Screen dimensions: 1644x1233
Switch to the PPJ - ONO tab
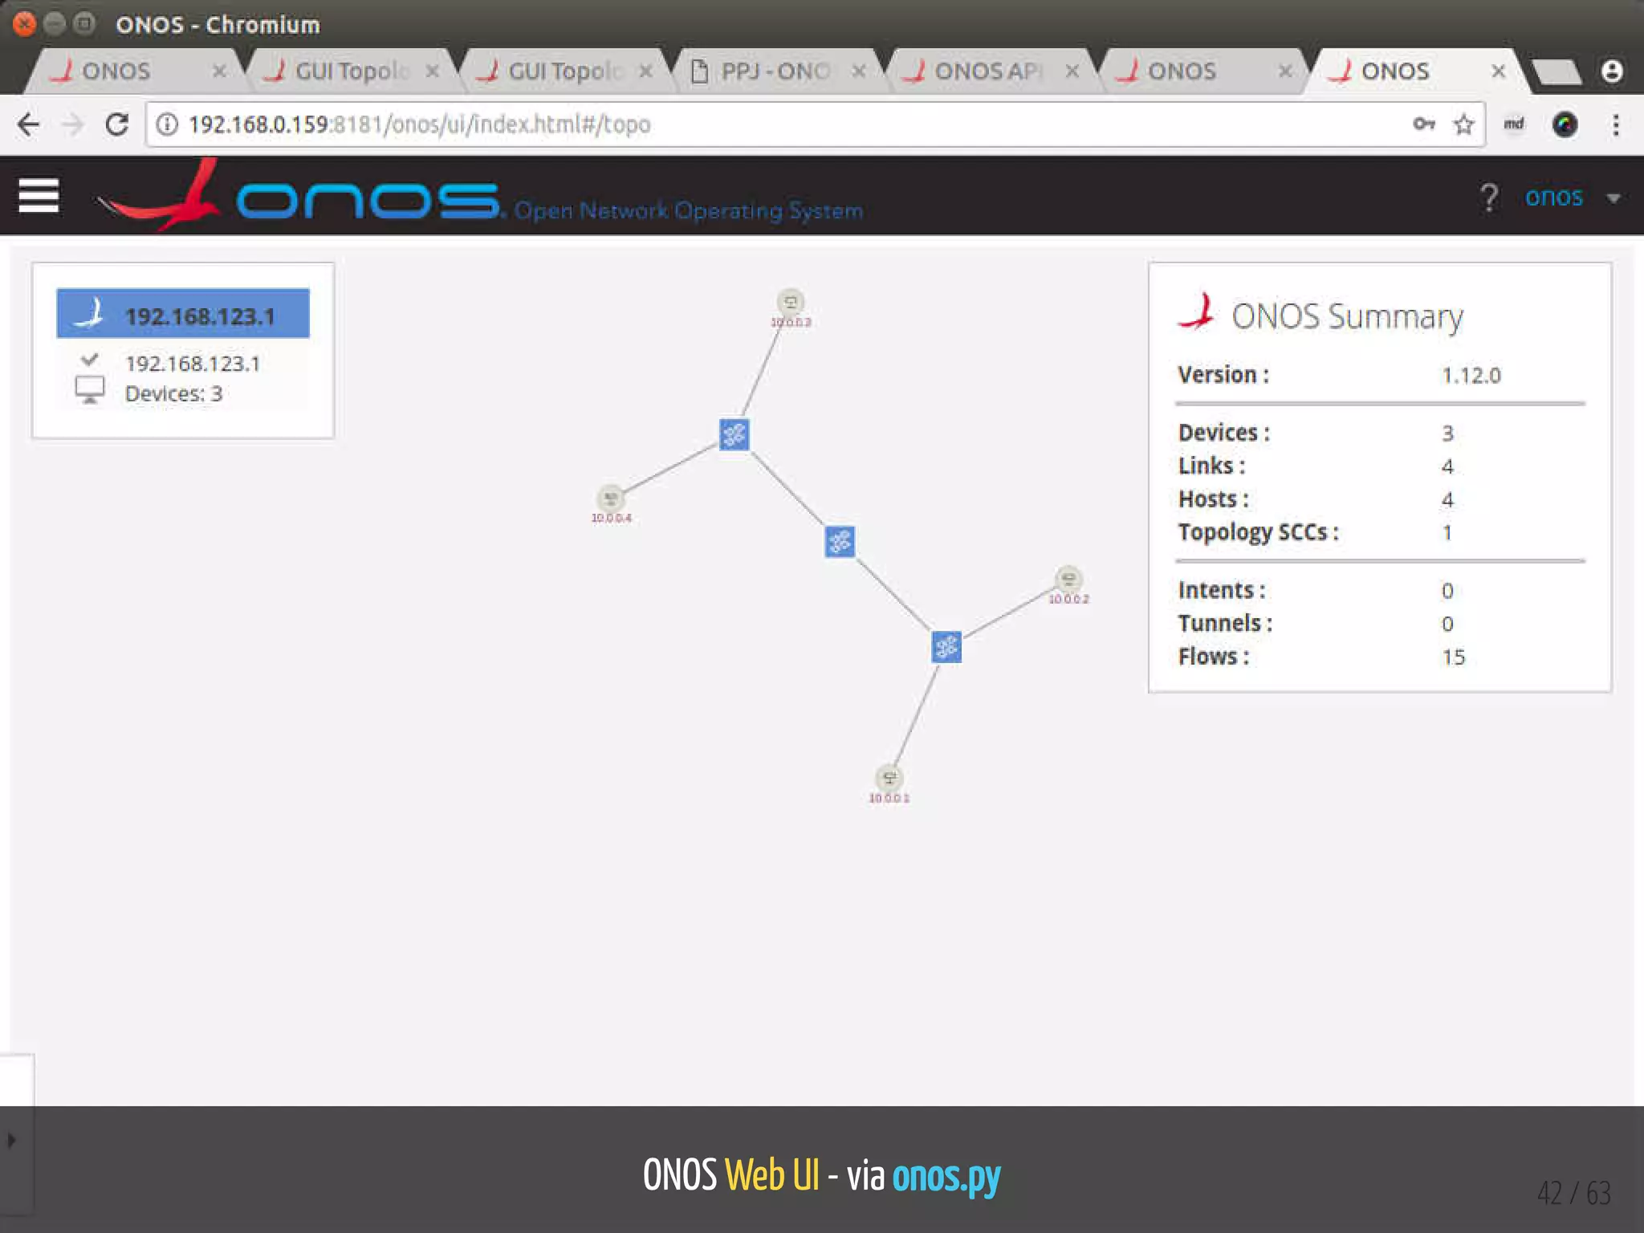(775, 71)
